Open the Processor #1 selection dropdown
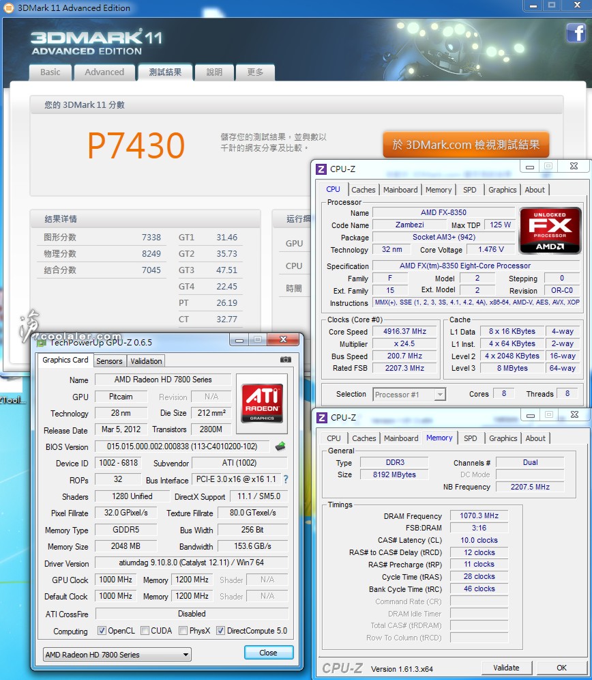The height and width of the screenshot is (680, 592). pos(409,394)
